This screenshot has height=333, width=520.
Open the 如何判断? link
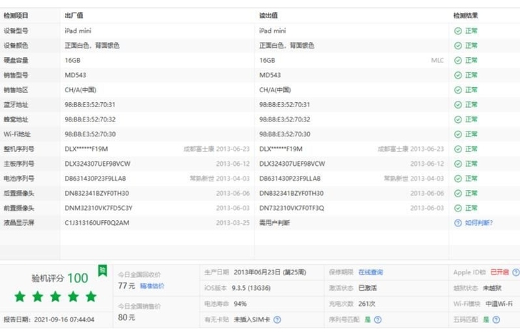point(479,223)
